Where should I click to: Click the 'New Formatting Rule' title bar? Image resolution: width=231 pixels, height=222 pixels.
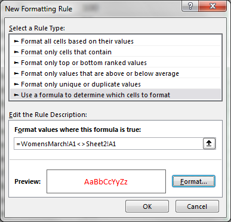click(39, 9)
